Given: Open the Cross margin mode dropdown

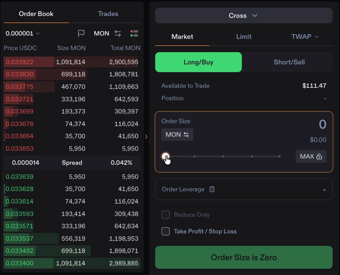Looking at the screenshot, I should 244,16.
